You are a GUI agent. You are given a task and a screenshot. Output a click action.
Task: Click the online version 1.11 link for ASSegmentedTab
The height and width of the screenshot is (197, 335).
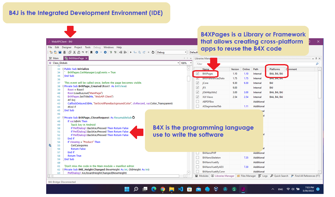pos(246,107)
